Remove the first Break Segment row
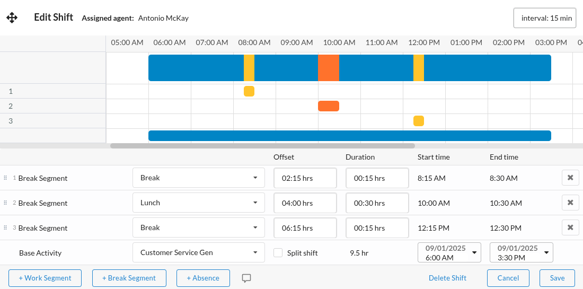Image resolution: width=583 pixels, height=289 pixels. coord(570,178)
